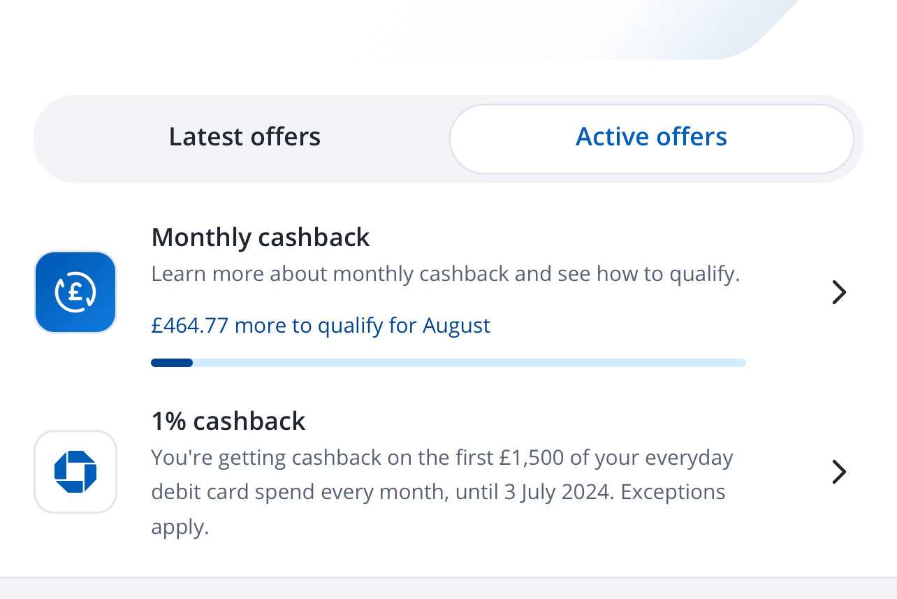
Task: Tap the Monthly cashback pound-sign icon
Action: tap(75, 292)
